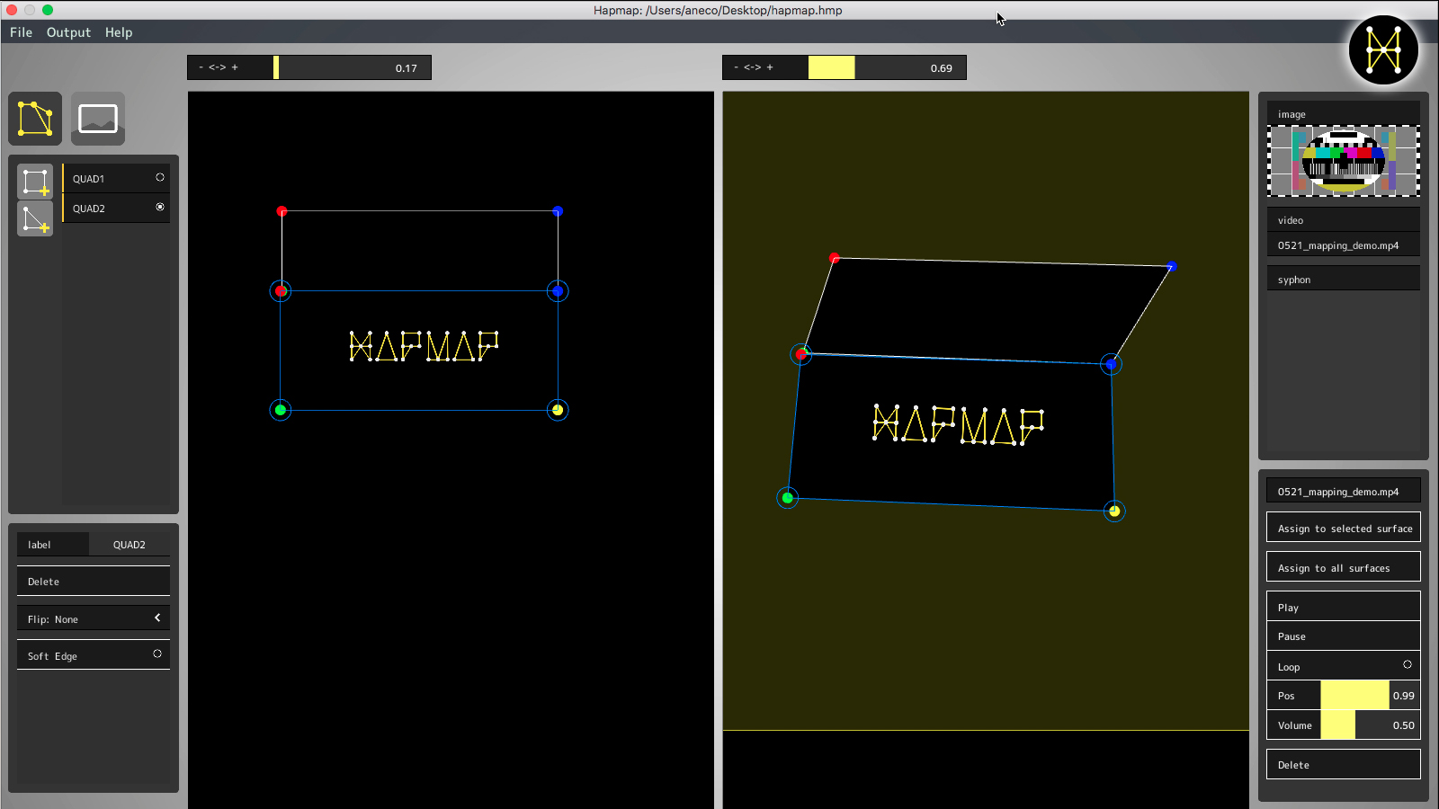The width and height of the screenshot is (1439, 809).
Task: Expand the video source section
Action: point(1343,220)
